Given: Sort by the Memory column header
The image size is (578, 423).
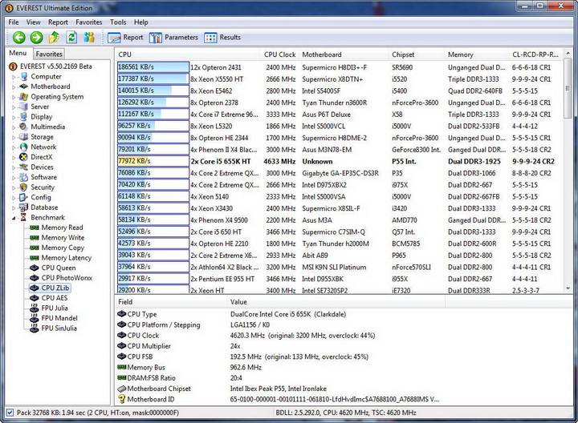Looking at the screenshot, I should tap(477, 54).
